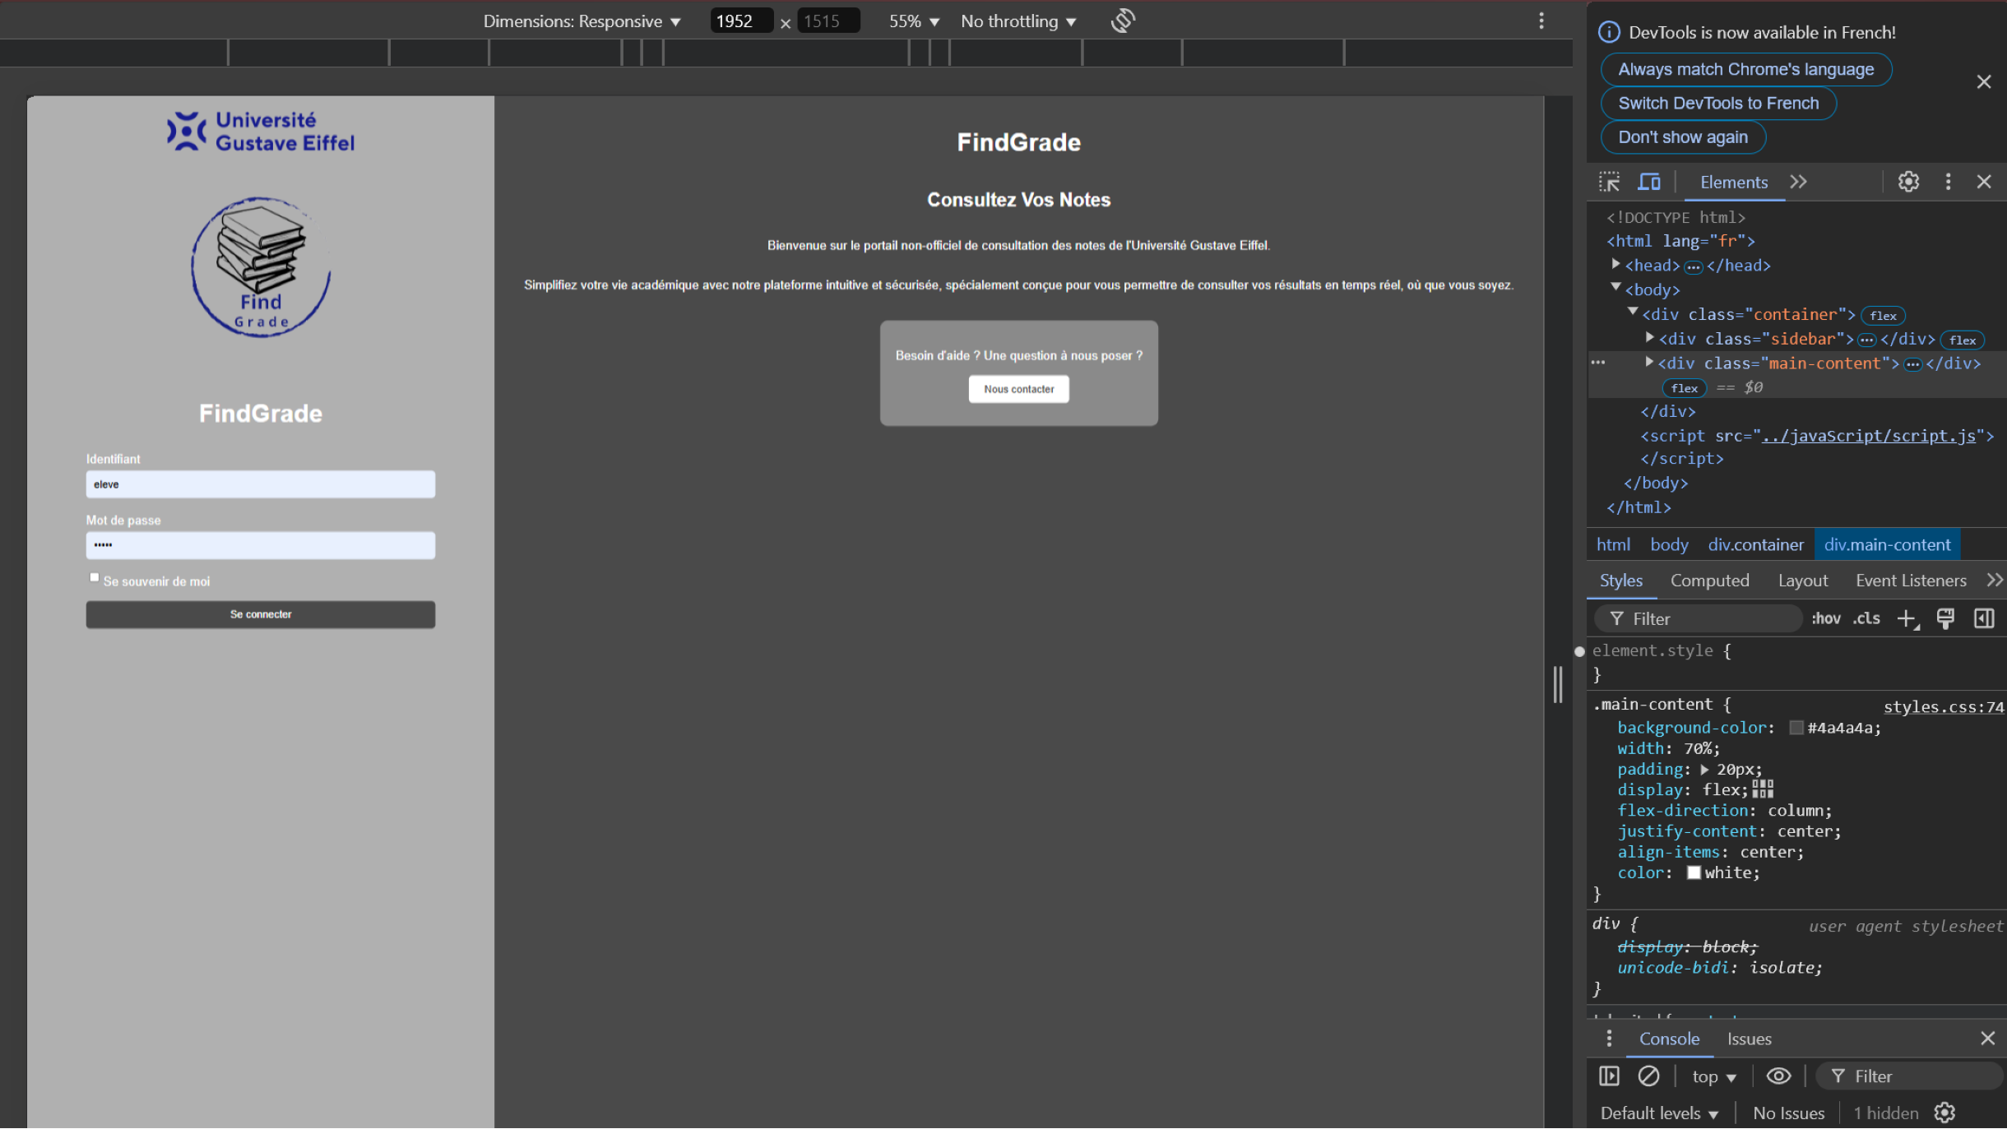Image resolution: width=2007 pixels, height=1129 pixels.
Task: Click the #4a4a4a background color swatch
Action: coord(1796,728)
